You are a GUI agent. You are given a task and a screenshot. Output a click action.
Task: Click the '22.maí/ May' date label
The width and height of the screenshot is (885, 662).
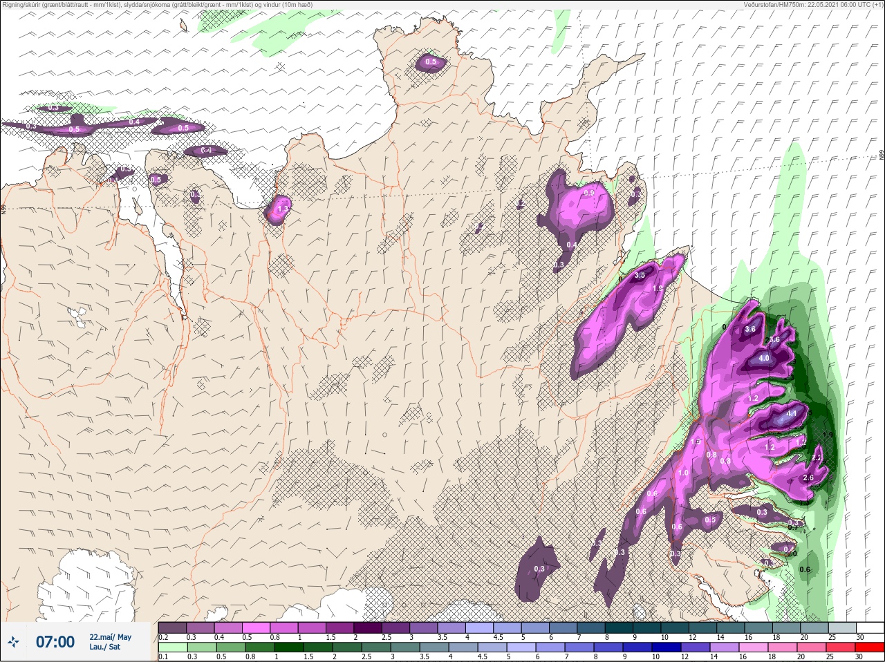pos(110,637)
